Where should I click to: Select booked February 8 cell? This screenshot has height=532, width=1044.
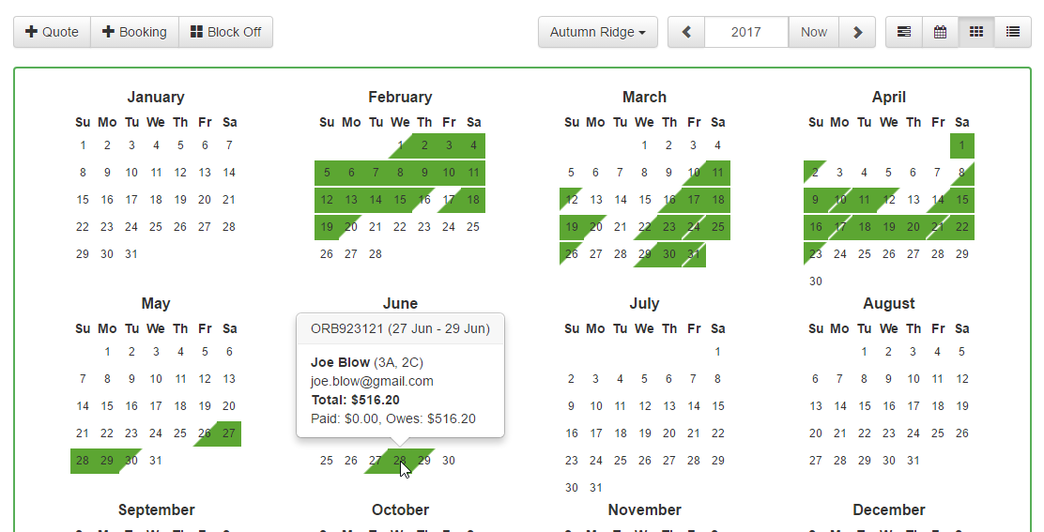coord(400,173)
